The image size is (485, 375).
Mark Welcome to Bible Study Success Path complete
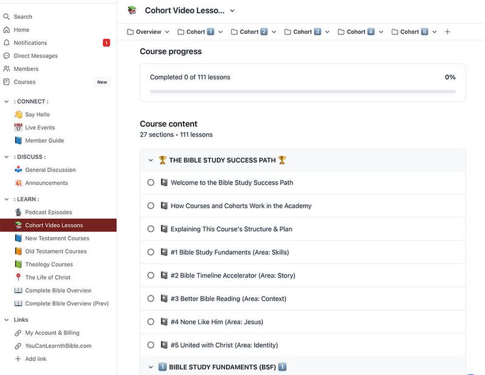(x=151, y=182)
